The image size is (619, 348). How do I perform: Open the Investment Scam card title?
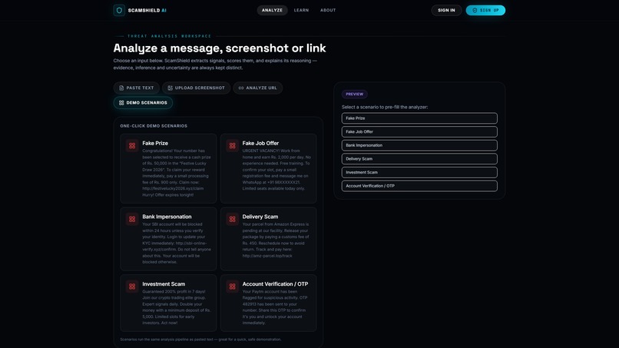tap(164, 283)
